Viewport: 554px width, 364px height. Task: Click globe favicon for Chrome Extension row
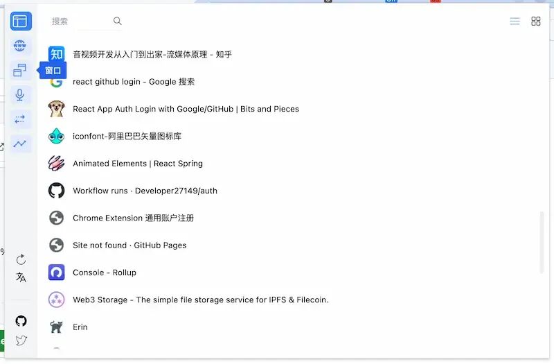click(x=57, y=218)
